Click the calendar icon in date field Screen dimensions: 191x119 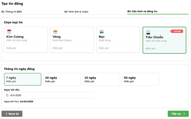click(x=7, y=95)
